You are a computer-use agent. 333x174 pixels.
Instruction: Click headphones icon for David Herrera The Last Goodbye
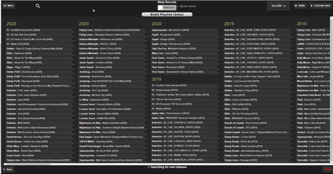pyautogui.click(x=73, y=137)
